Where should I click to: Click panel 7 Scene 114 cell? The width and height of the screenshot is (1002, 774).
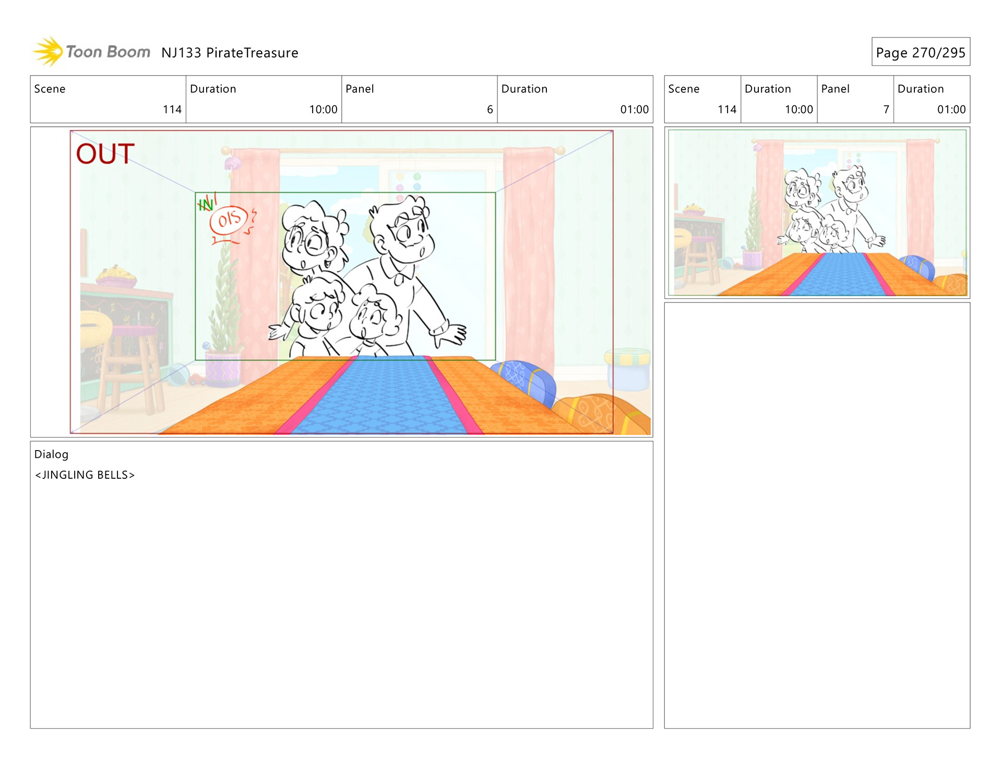[x=702, y=99]
